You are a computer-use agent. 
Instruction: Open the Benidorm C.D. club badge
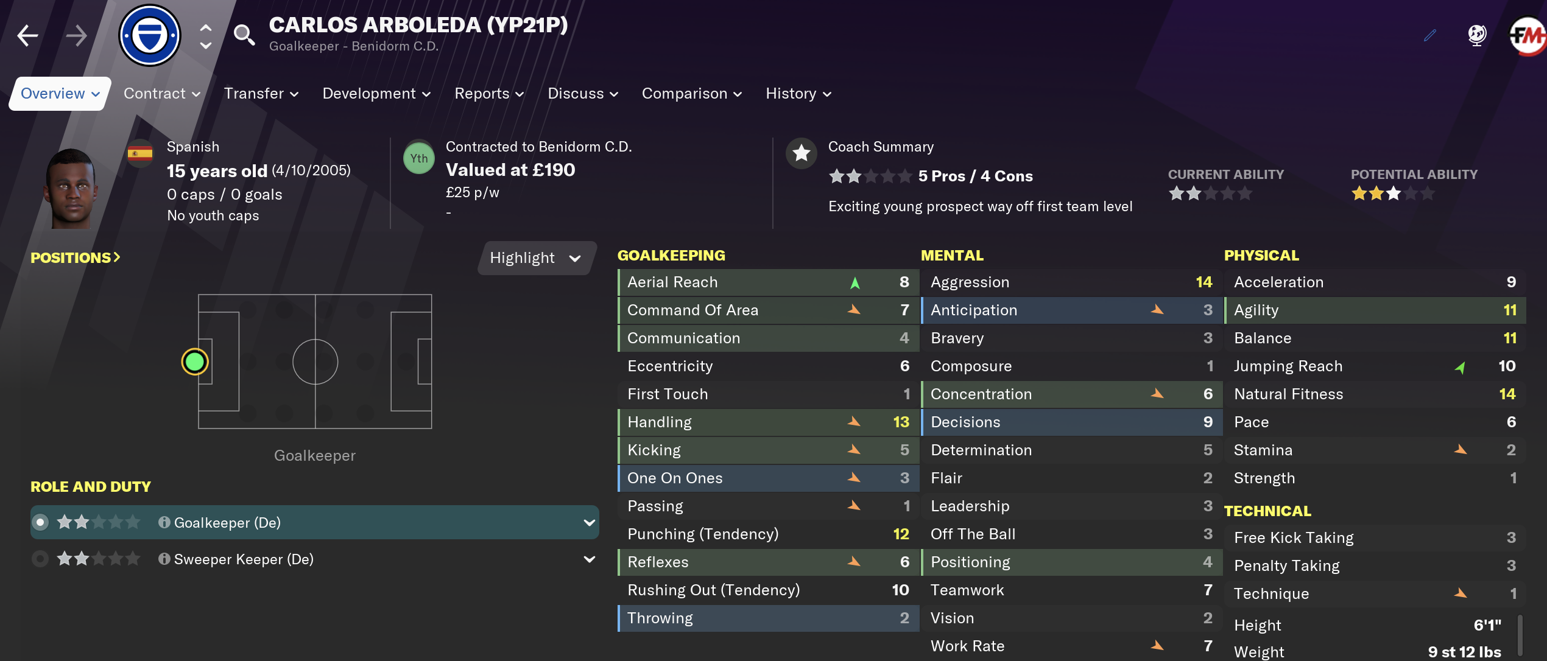pos(150,35)
